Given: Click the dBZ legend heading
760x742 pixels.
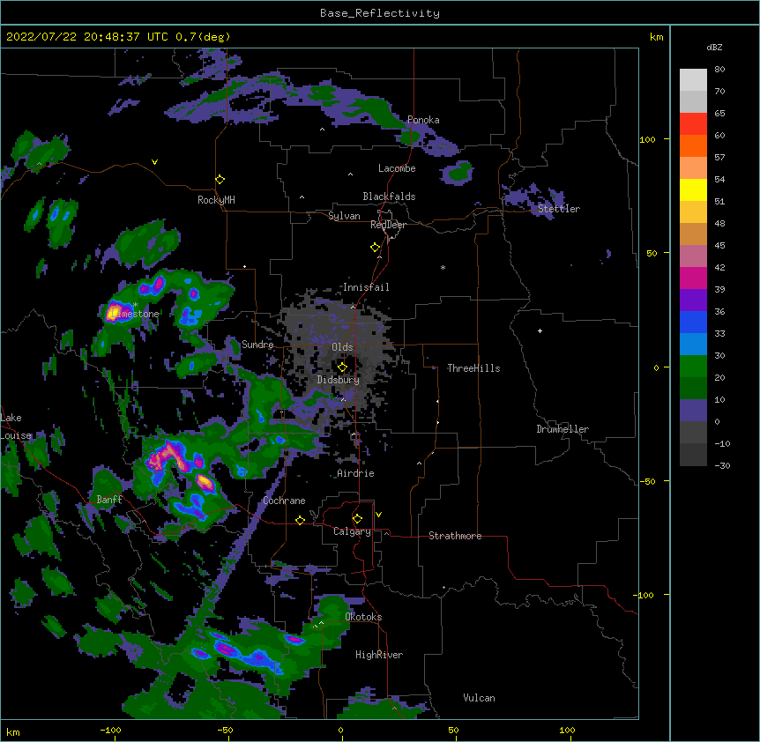Looking at the screenshot, I should click(714, 47).
